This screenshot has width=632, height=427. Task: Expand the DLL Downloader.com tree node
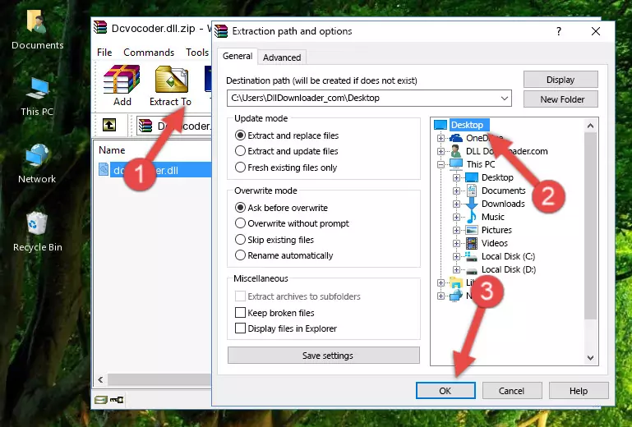coord(441,151)
